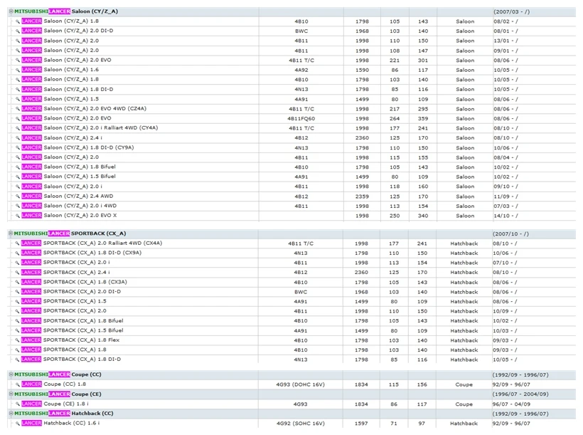Viewport: 583px width, 435px height.
Task: Click power value 264 in Saloon table
Action: pos(395,119)
